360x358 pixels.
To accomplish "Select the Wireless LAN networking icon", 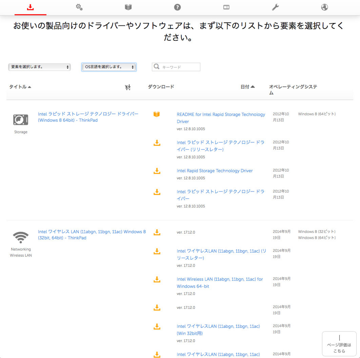I will click(20, 237).
